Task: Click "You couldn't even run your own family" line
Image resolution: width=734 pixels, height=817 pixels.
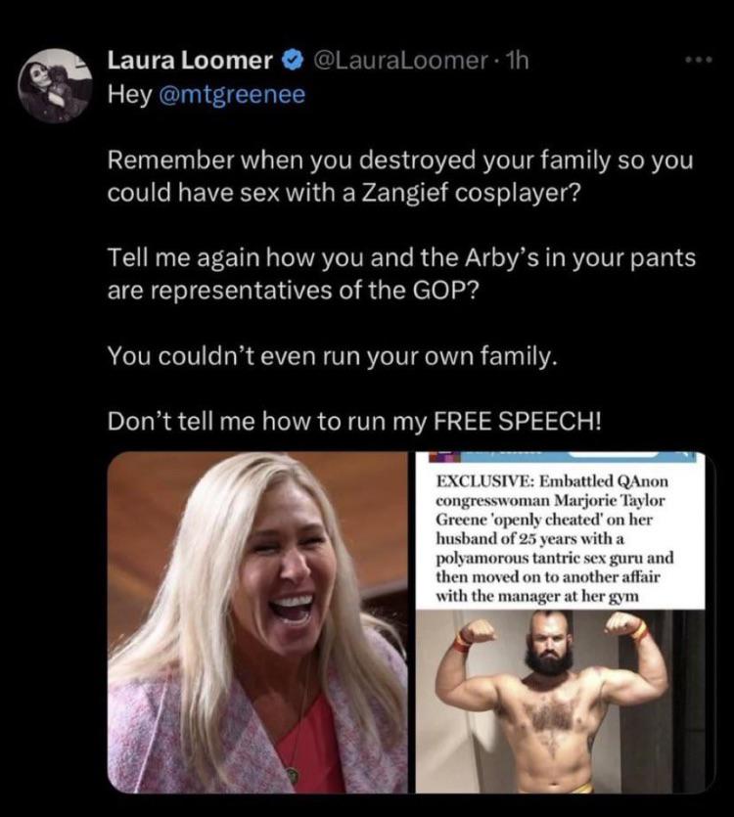Action: click(333, 356)
